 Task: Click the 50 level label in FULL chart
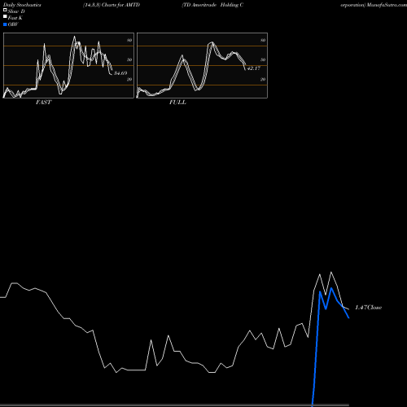263,59
